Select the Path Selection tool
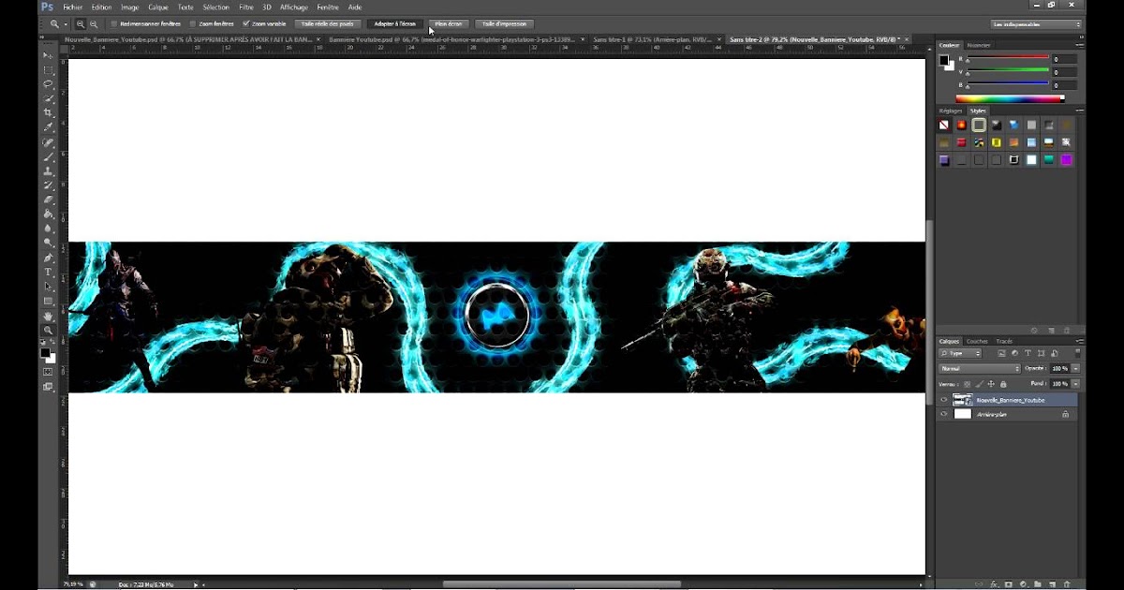 pyautogui.click(x=49, y=287)
